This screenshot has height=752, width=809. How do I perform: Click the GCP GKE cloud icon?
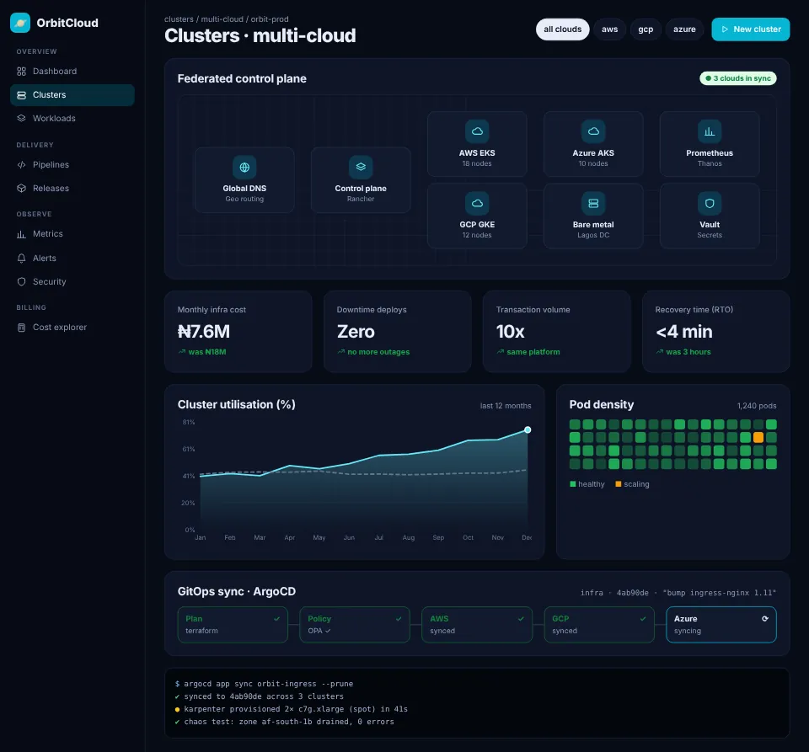pyautogui.click(x=477, y=203)
